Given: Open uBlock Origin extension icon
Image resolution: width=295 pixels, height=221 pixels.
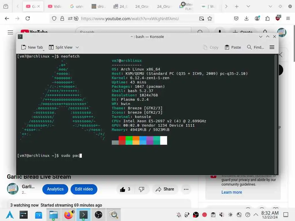Looking at the screenshot, I should (x=278, y=18).
